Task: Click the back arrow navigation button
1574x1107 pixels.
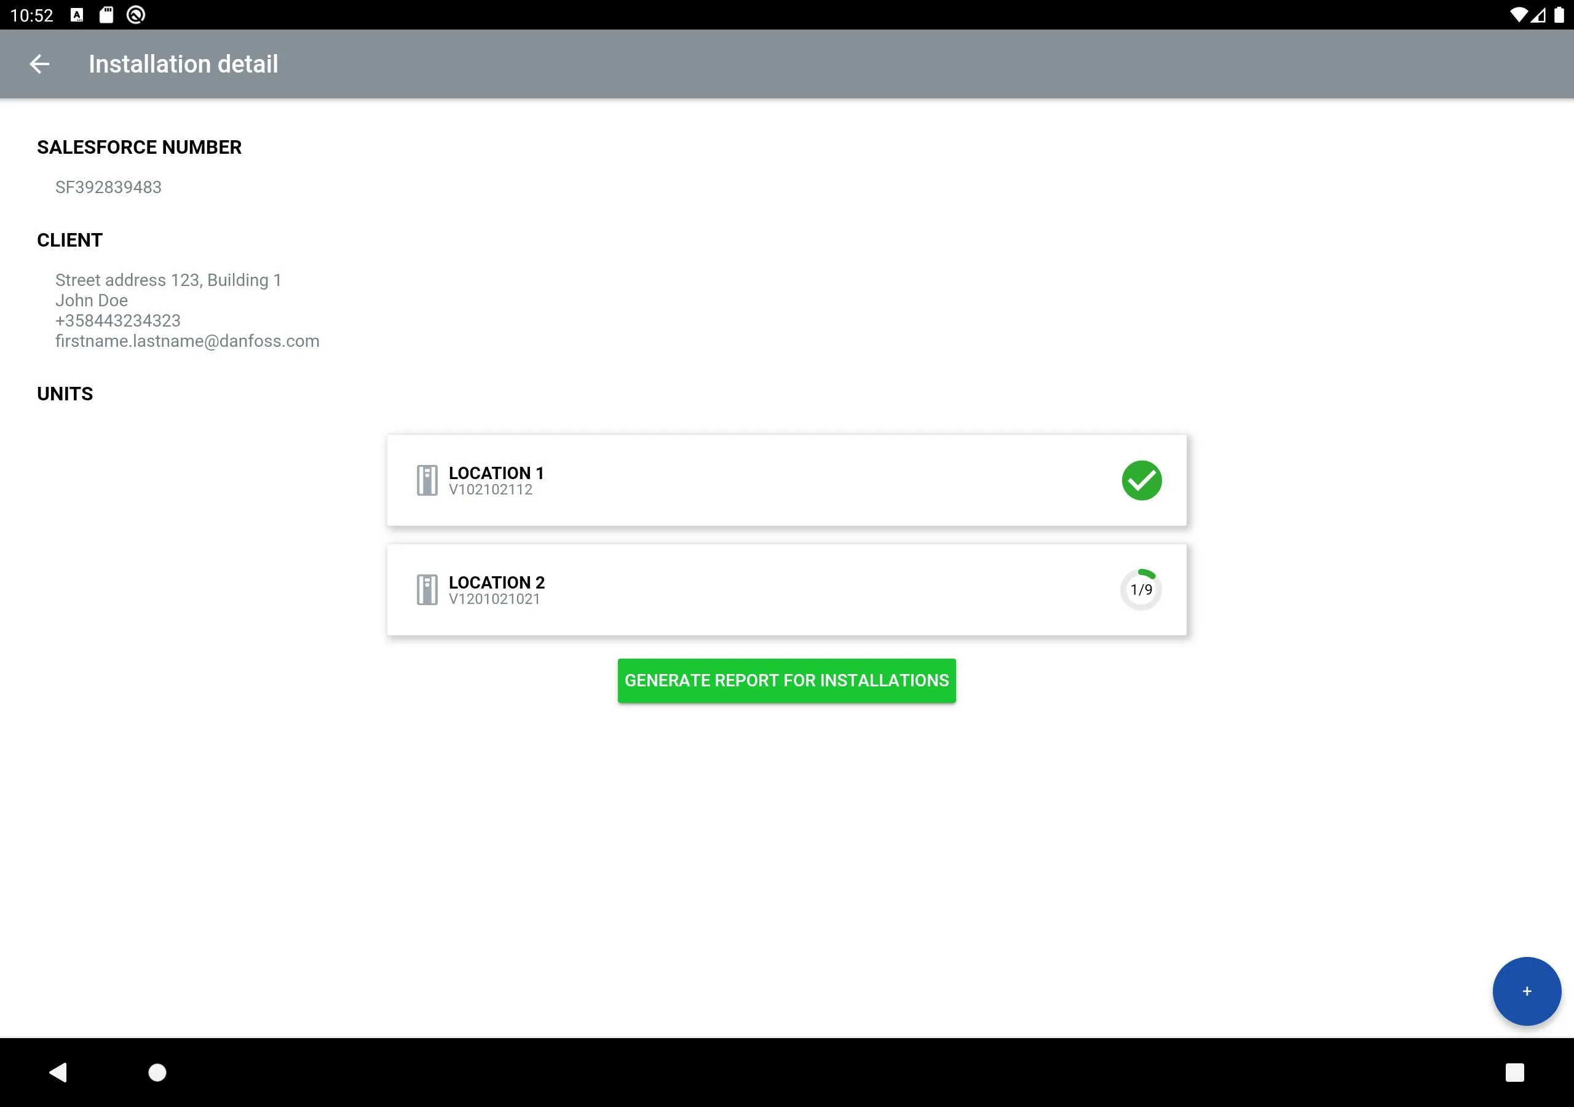Action: click(x=39, y=63)
